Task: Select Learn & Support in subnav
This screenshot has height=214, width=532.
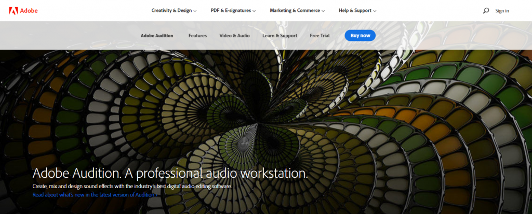Action: coord(280,36)
